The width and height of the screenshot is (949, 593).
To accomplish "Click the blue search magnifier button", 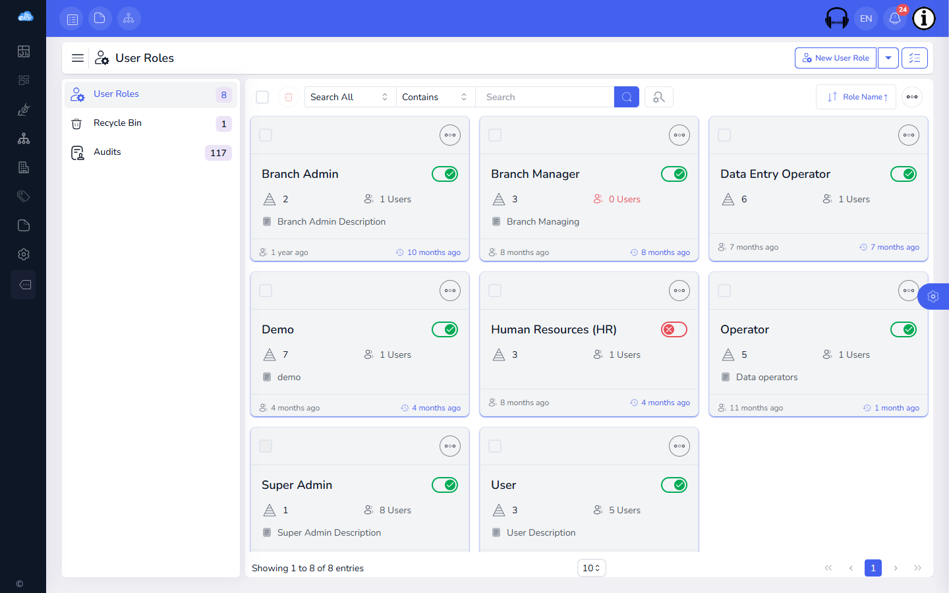I will click(627, 97).
